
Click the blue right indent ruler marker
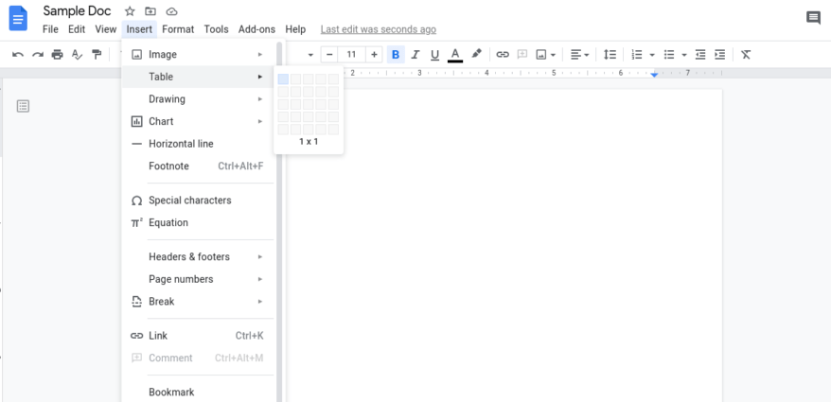click(655, 75)
